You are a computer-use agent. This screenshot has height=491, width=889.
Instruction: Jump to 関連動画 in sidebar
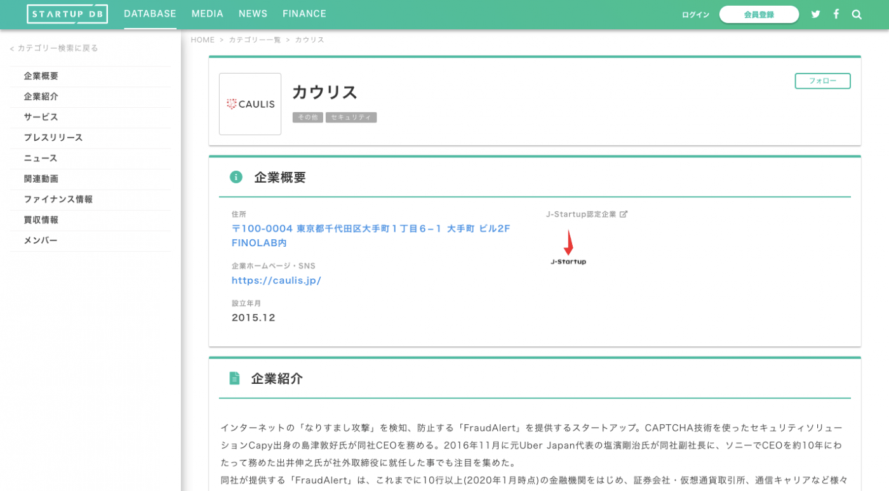point(91,179)
